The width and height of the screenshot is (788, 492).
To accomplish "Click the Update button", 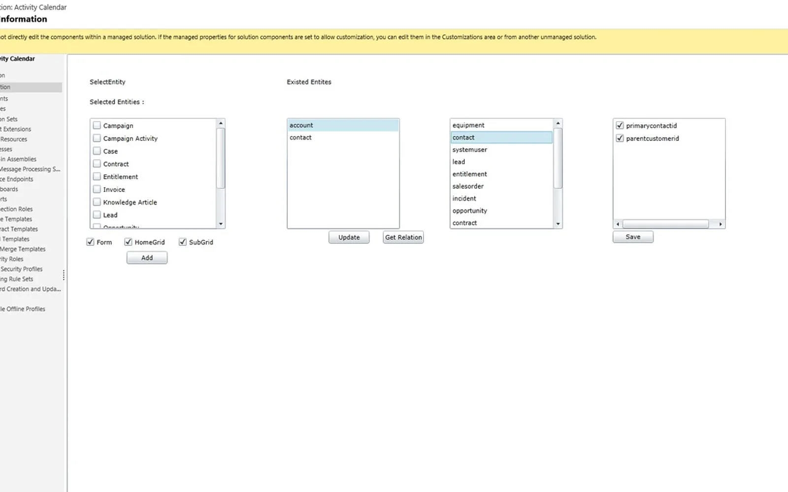I will 349,237.
